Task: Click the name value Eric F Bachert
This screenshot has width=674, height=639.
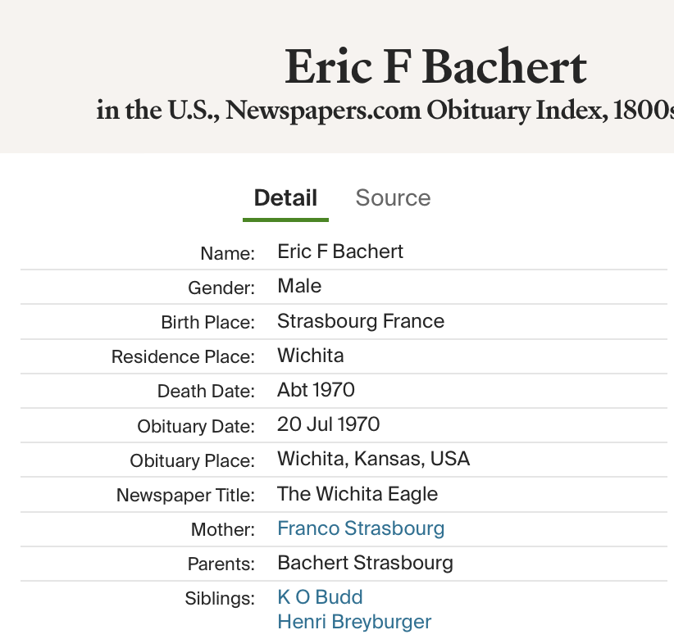Action: coord(340,252)
